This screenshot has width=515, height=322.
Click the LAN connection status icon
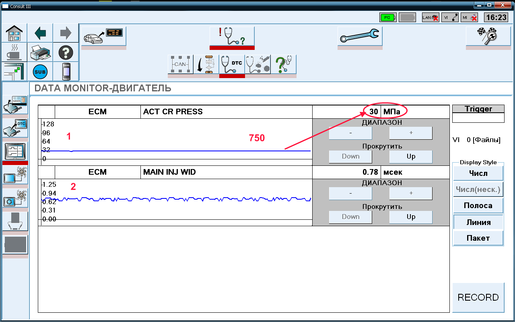(431, 17)
